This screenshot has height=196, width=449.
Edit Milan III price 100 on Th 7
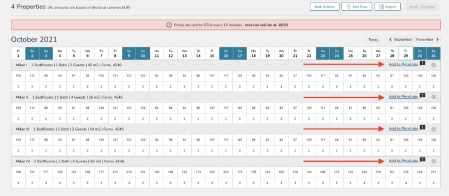(x=101, y=140)
